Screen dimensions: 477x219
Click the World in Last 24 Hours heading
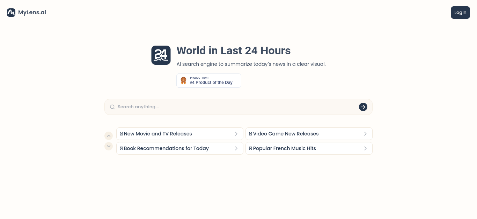tap(234, 51)
